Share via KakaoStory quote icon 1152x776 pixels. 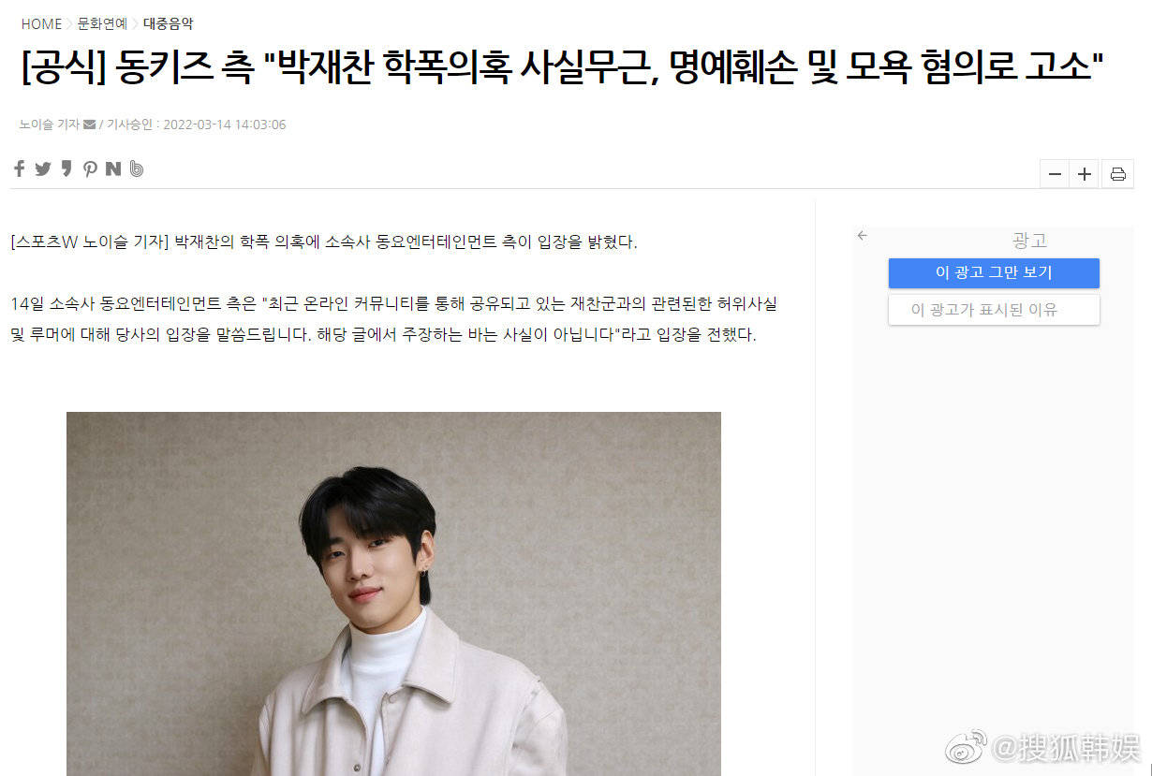(x=66, y=168)
